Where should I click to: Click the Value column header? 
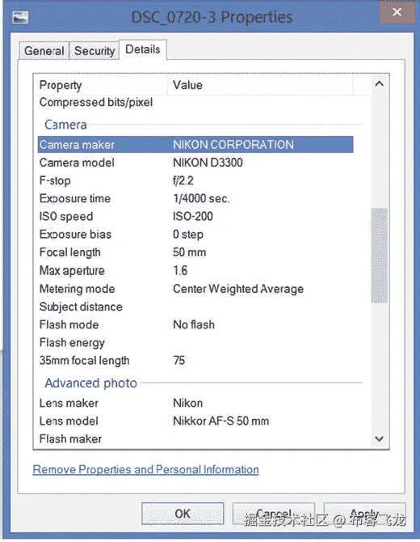coord(260,85)
